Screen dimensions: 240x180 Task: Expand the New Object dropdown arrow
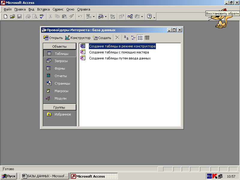point(142,16)
